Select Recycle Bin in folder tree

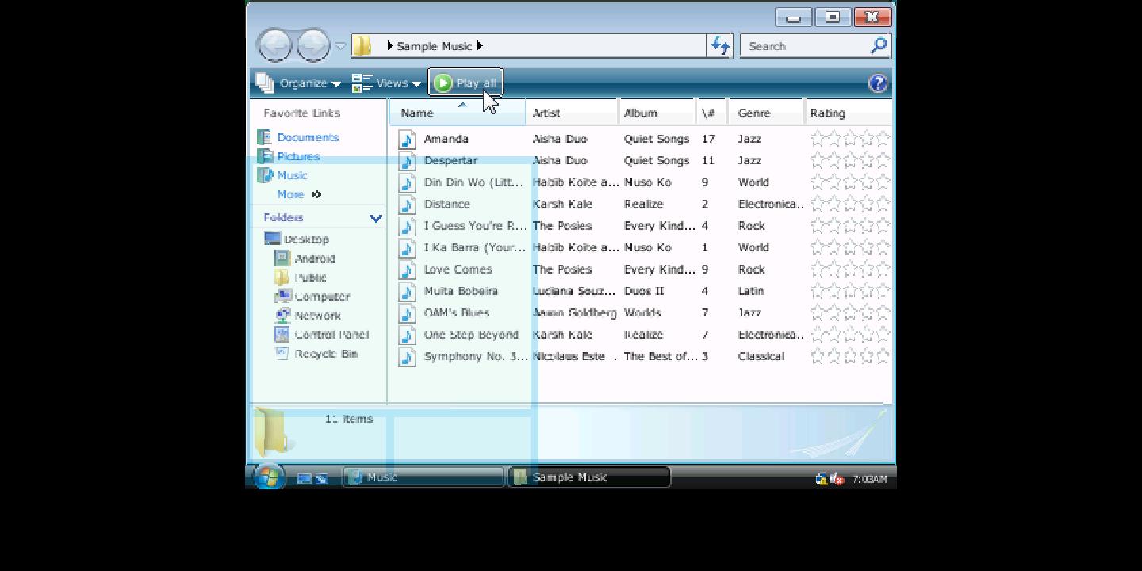click(x=325, y=354)
